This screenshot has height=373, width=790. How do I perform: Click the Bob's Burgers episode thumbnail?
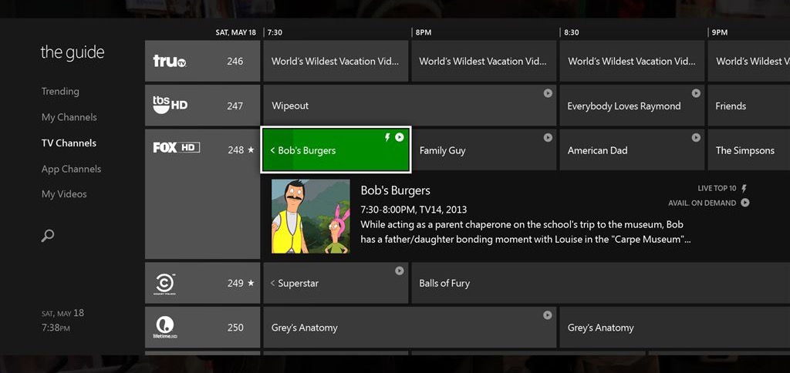[311, 217]
